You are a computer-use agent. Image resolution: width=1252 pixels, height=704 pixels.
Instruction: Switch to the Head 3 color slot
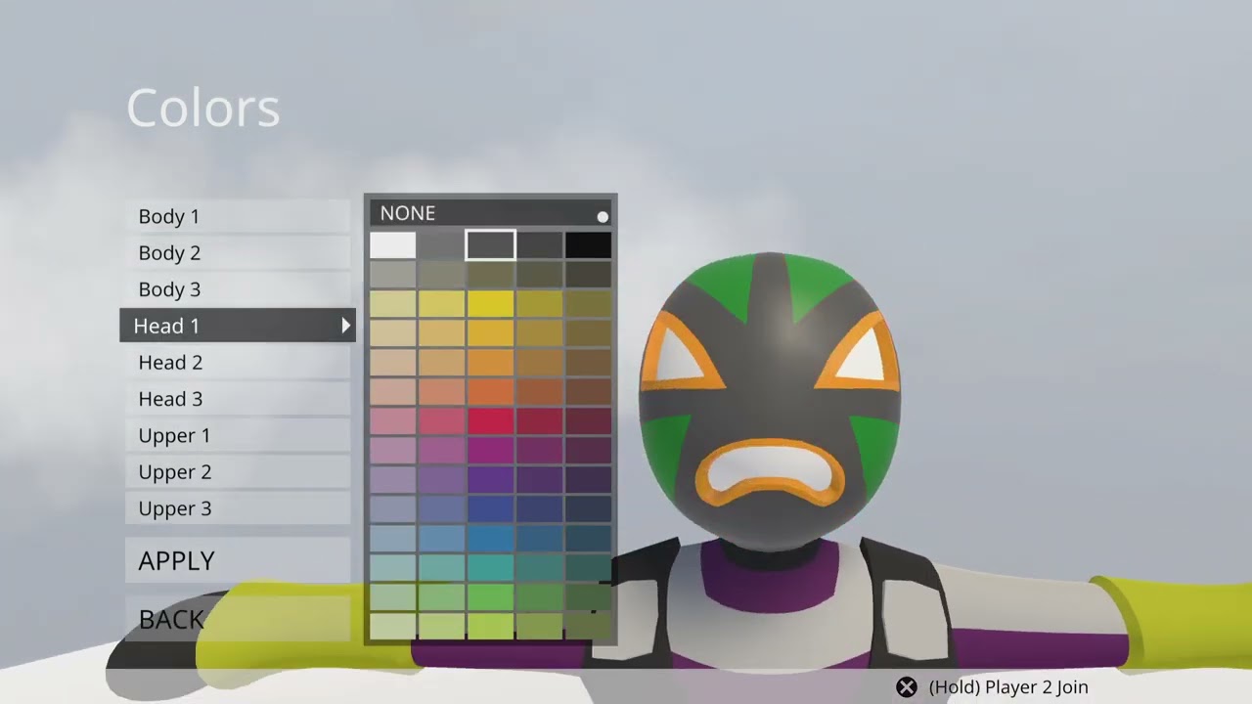point(238,399)
